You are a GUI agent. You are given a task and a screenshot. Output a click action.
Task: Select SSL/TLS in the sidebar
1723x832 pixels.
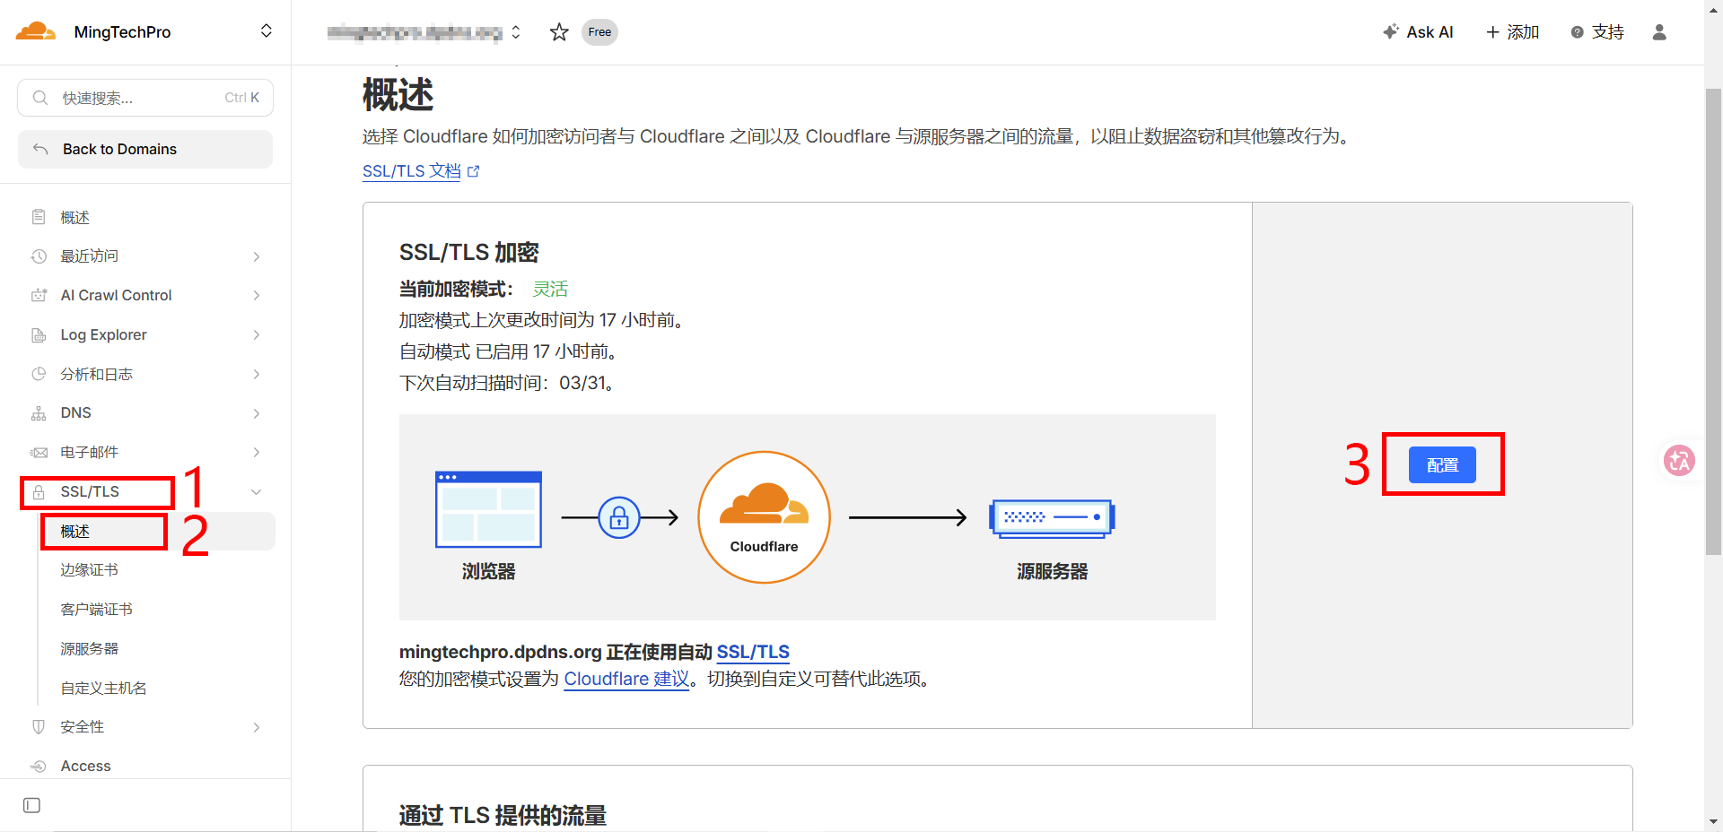click(90, 491)
